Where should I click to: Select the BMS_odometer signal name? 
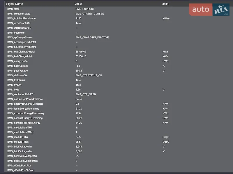click(16, 33)
